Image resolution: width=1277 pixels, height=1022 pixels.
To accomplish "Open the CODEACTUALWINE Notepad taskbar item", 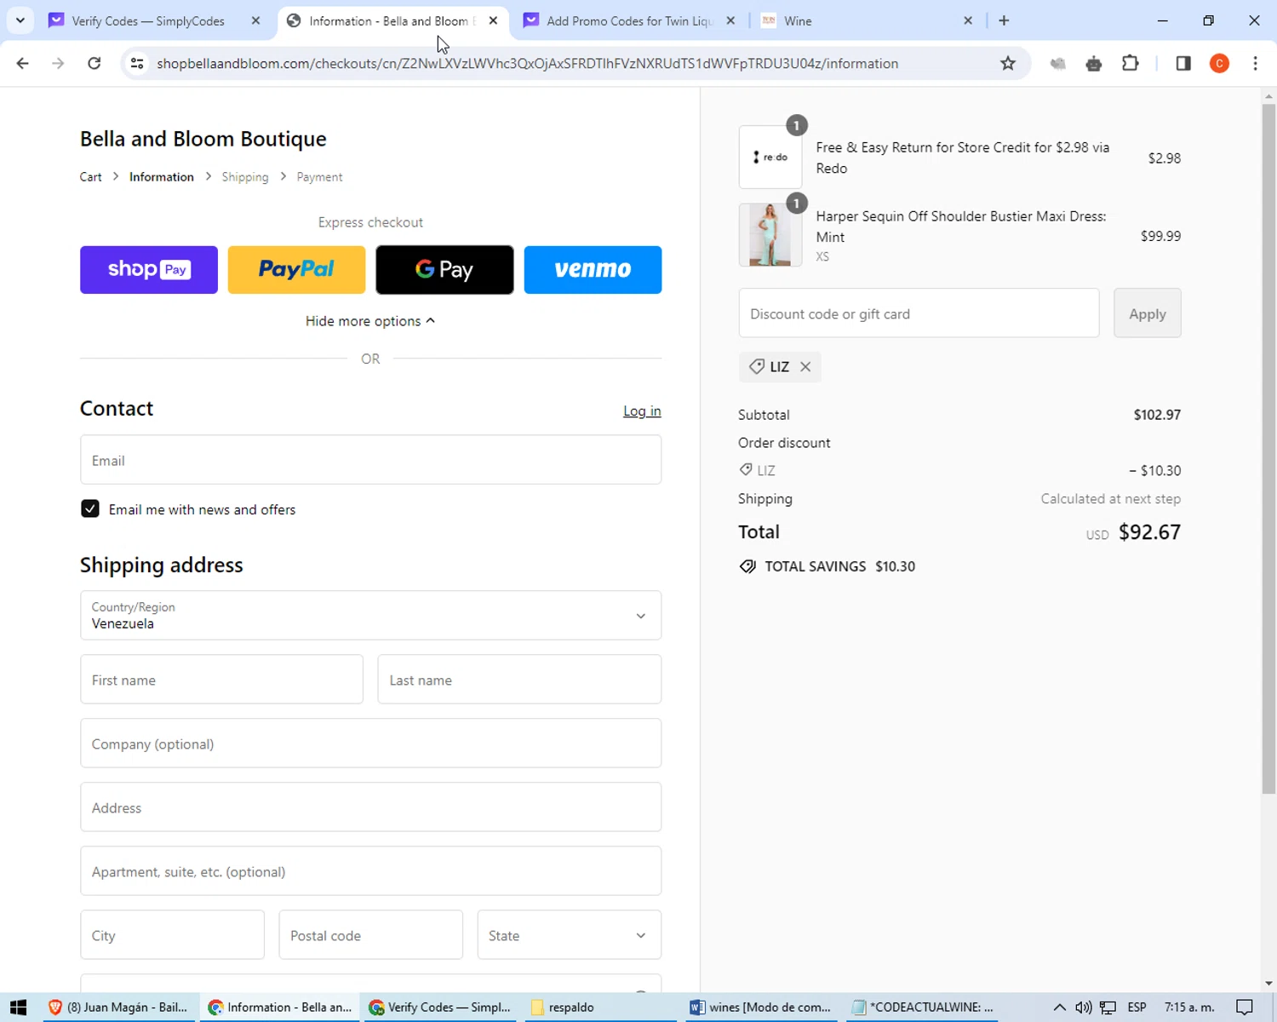I will click(x=923, y=1007).
